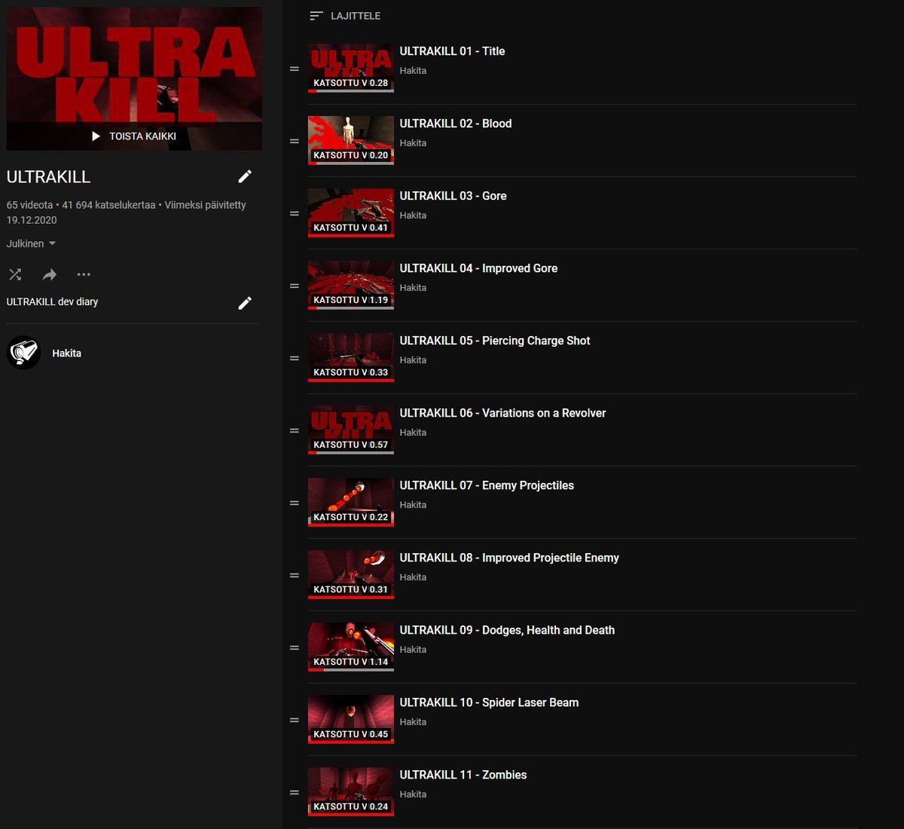904x829 pixels.
Task: Open video ULTRAKILL 02 - Blood
Action: [455, 124]
